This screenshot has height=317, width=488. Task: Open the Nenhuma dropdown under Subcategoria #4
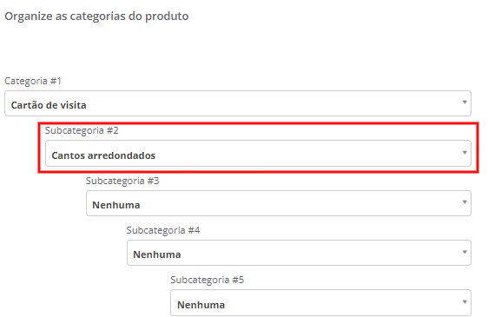(x=299, y=253)
